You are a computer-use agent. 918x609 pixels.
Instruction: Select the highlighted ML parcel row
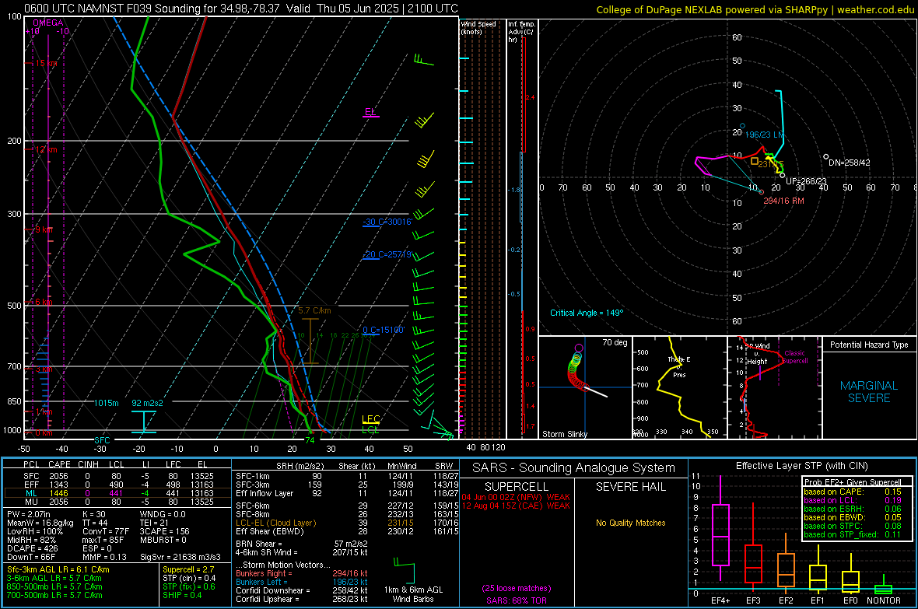coord(117,493)
